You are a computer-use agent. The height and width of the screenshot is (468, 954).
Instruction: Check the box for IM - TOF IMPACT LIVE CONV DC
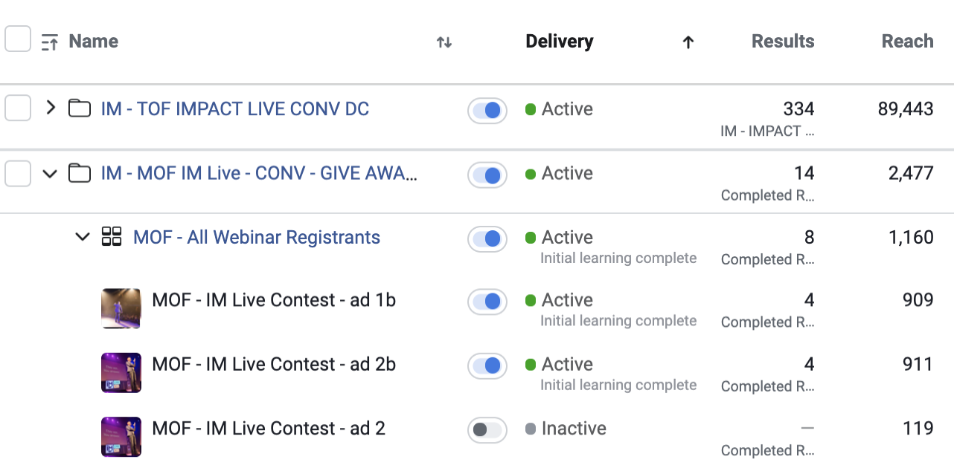tap(18, 108)
